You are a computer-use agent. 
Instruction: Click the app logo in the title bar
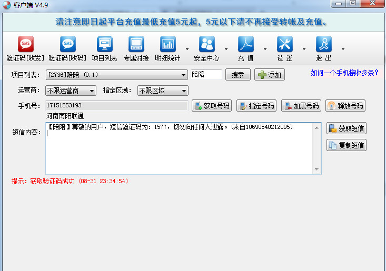[7, 5]
